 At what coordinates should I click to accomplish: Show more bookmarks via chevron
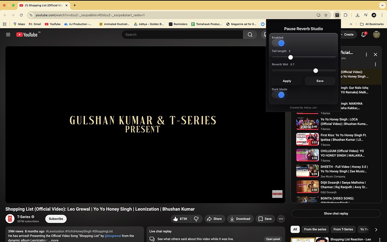[x=351, y=24]
